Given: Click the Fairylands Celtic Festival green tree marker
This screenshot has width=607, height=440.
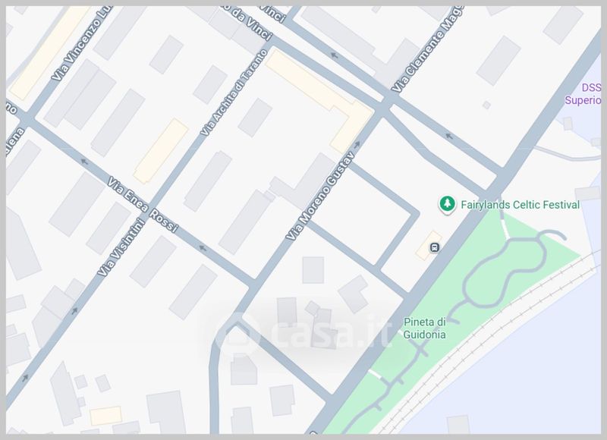Looking at the screenshot, I should coord(447,203).
